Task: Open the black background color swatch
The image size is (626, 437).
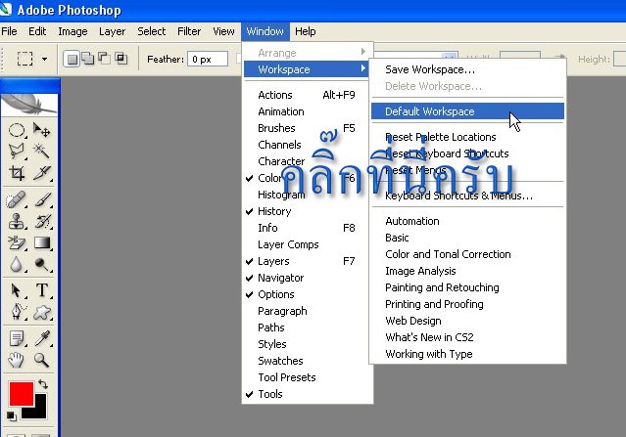Action: (x=38, y=411)
